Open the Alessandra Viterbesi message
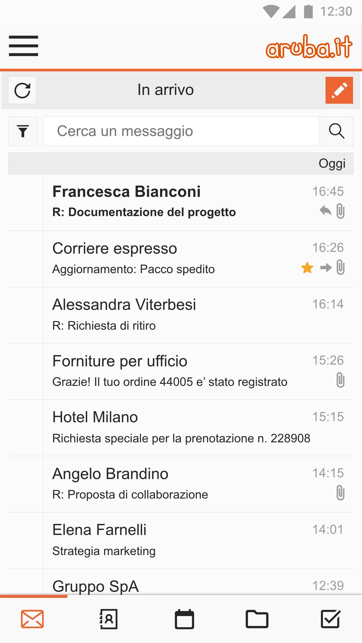Viewport: 362px width, 643px height. [175, 315]
